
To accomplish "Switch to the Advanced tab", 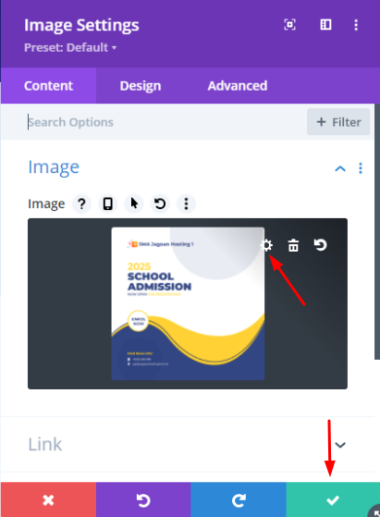I will (238, 86).
